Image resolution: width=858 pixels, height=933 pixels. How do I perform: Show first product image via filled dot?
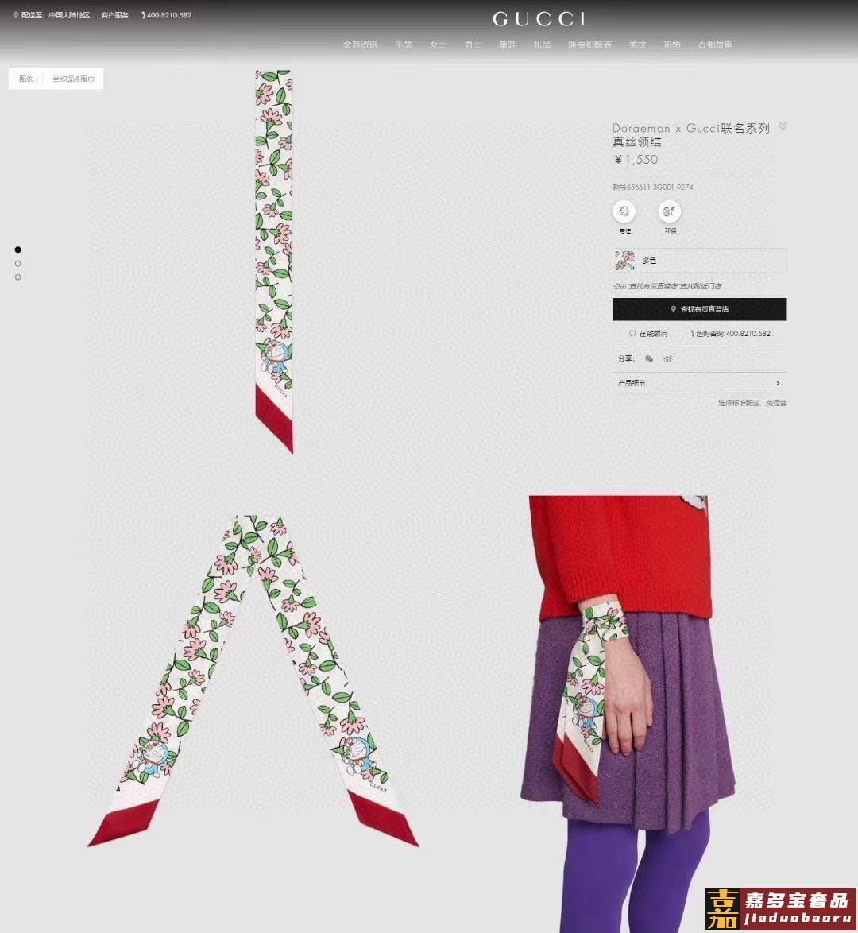(17, 250)
